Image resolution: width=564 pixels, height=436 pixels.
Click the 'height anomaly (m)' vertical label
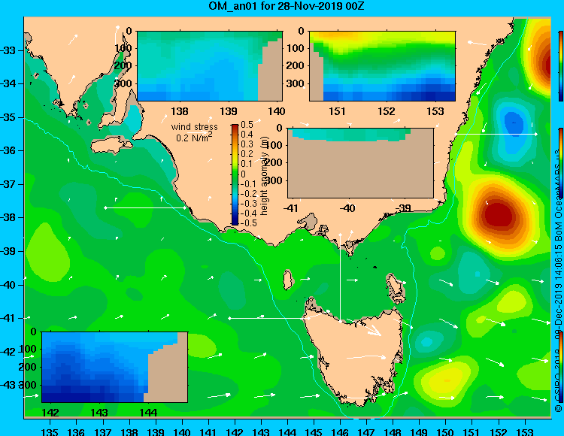point(265,176)
